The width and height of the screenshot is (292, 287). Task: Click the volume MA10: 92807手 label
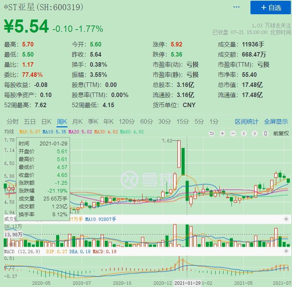coord(101,219)
